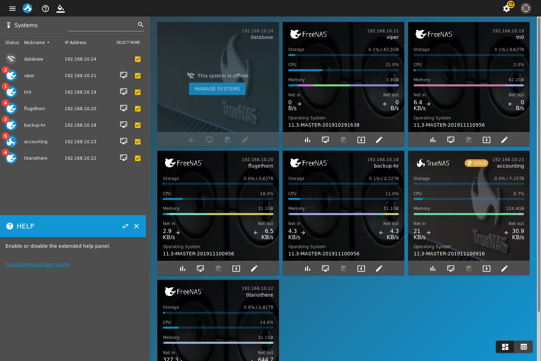Click the viper CPU usage bar

pyautogui.click(x=343, y=70)
